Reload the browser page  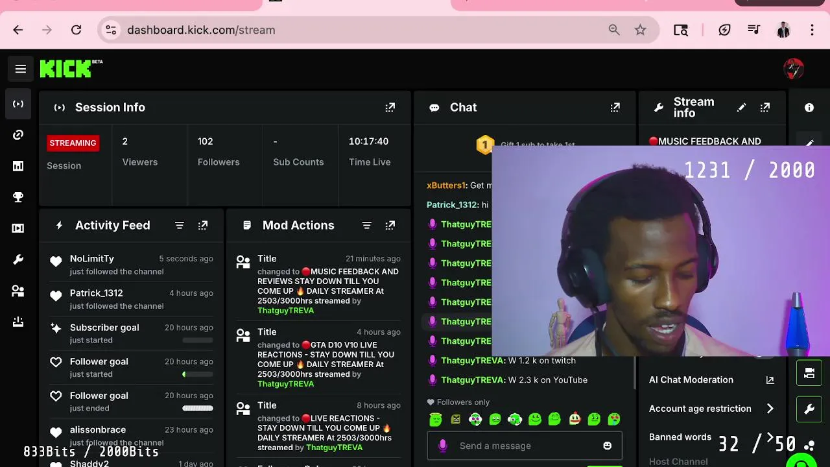[x=76, y=30]
